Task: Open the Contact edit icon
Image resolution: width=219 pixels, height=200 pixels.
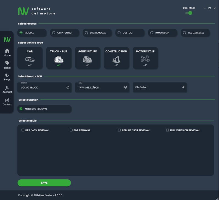Action: click(x=7, y=100)
